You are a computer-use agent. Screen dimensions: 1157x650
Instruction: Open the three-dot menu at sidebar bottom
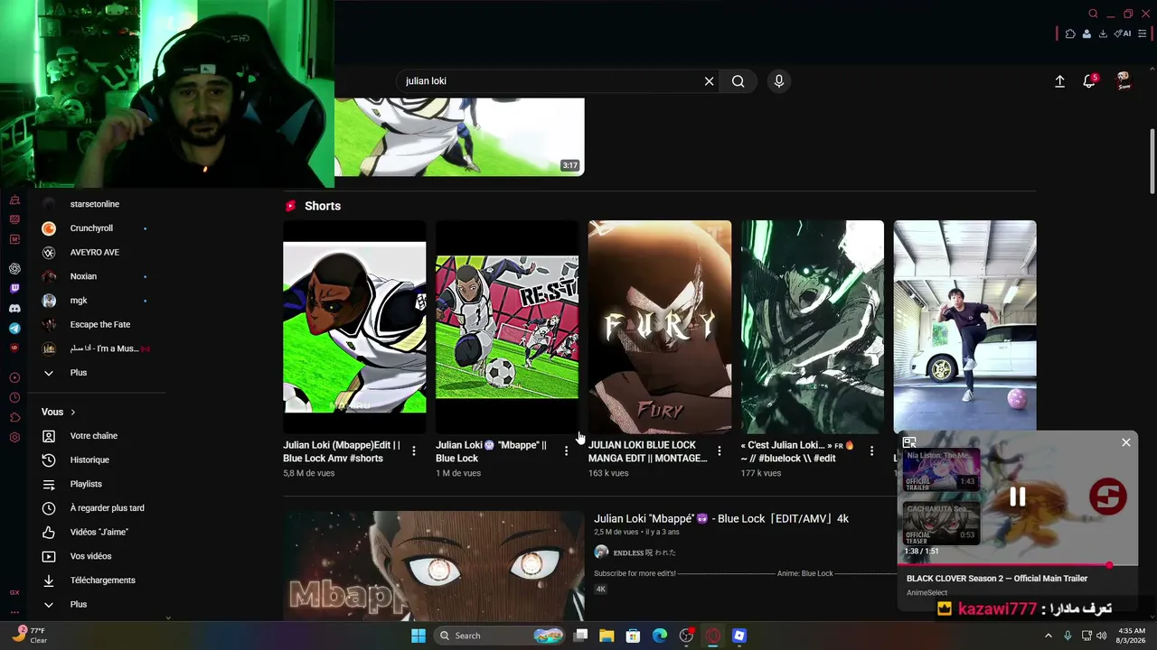pos(14,614)
